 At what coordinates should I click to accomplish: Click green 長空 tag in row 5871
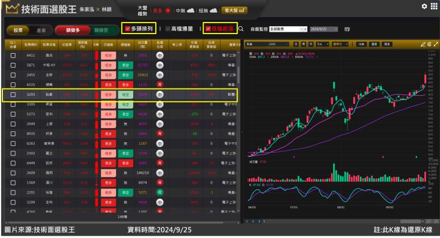click(x=125, y=65)
